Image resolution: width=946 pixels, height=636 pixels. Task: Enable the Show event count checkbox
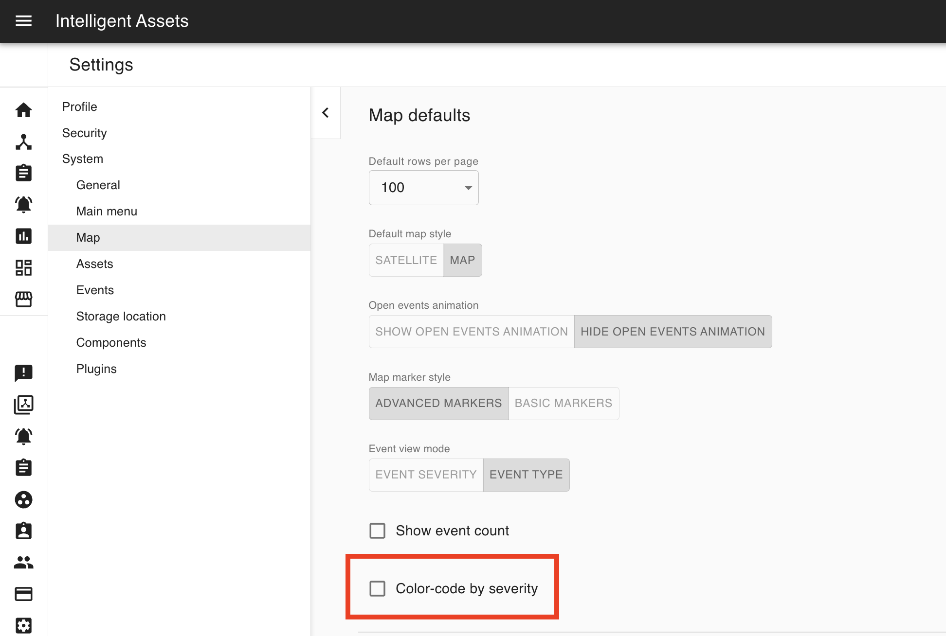pyautogui.click(x=377, y=530)
